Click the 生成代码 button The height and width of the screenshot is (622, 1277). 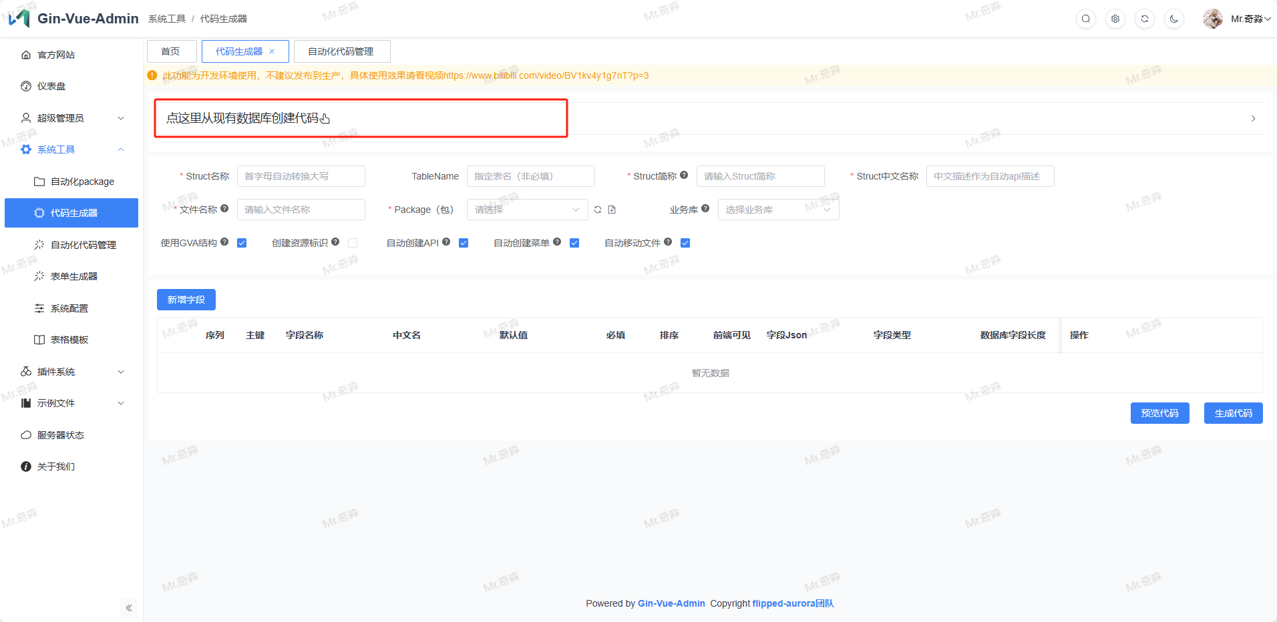point(1233,413)
